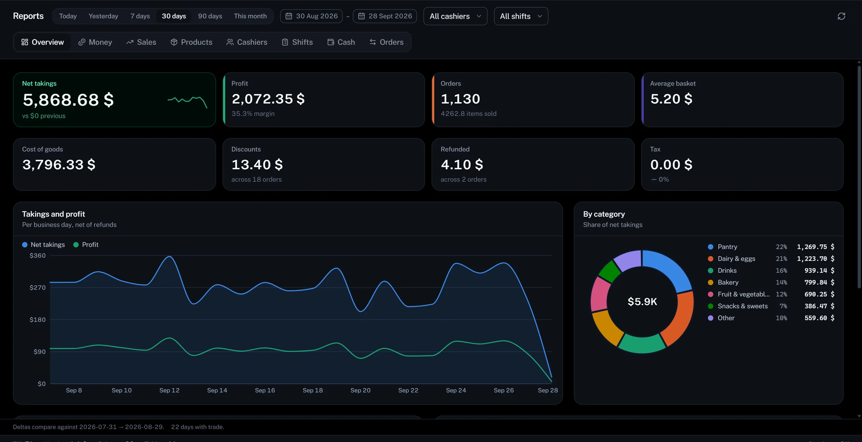Click the Dairy & eggs legend row
Viewport: 862px width, 442px height.
771,259
